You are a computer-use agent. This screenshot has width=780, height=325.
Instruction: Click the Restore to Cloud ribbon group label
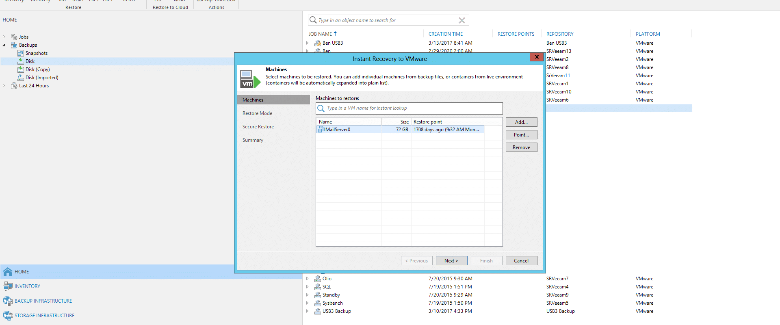coord(170,7)
